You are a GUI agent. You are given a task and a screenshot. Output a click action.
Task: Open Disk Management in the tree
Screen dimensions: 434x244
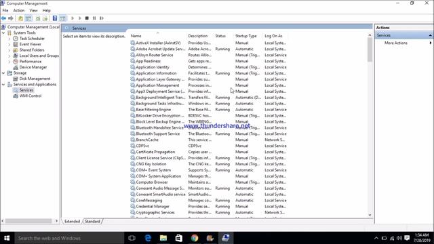[35, 79]
